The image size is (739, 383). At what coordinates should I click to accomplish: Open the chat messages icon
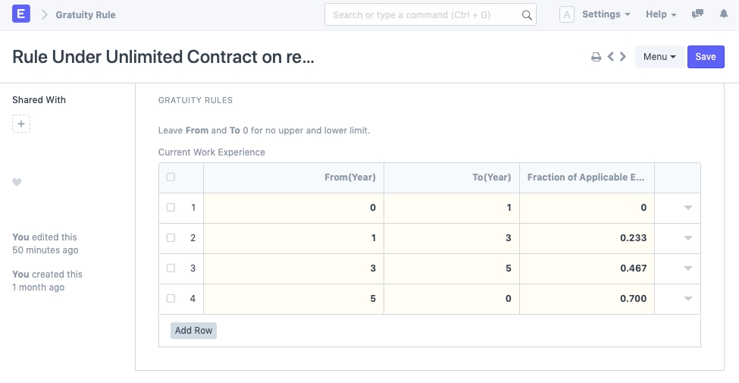coord(697,14)
